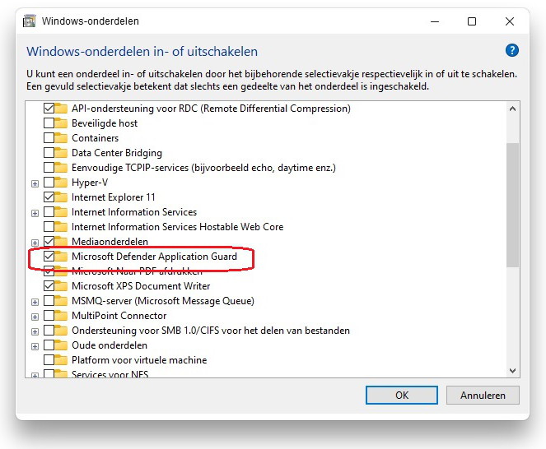Click the folder icon beside Eenvoudige TCPIP-services
Screen dimensions: 546x449
pos(61,168)
